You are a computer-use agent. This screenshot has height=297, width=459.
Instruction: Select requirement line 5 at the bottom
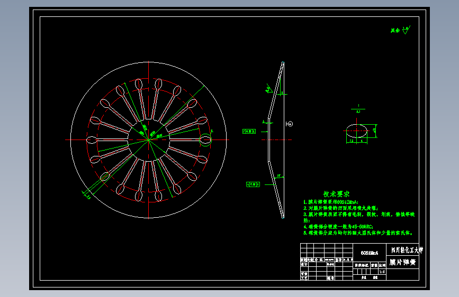coord(358,233)
